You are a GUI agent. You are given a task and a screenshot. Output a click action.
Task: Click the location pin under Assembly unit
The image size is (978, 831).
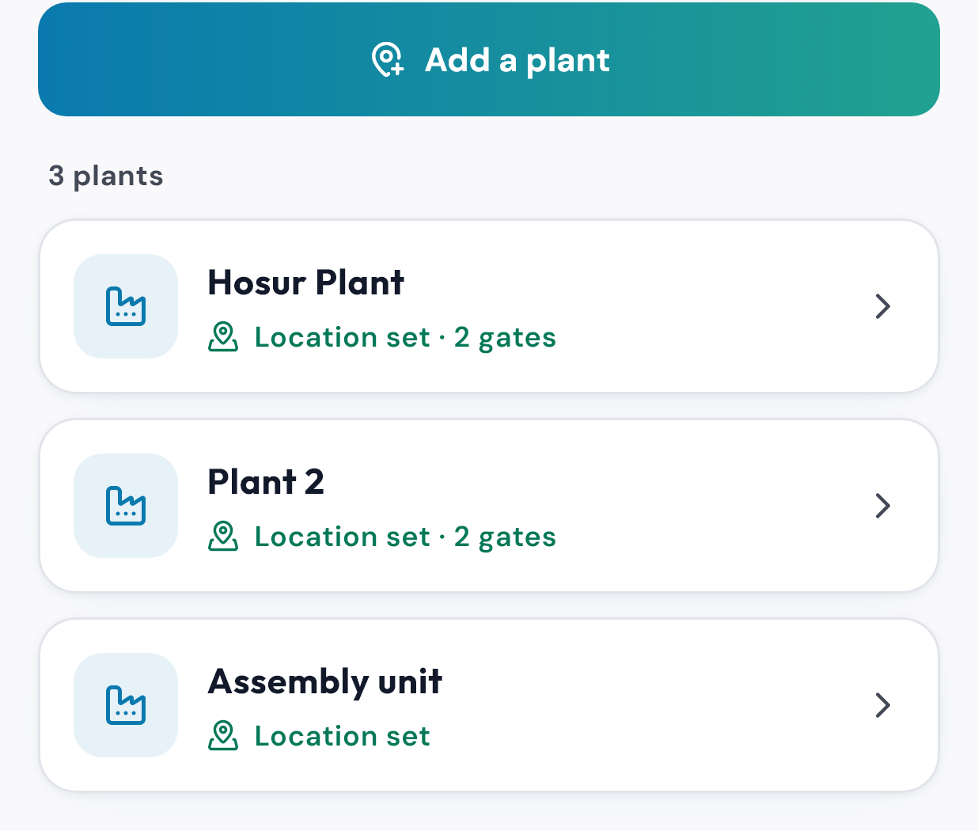point(223,736)
